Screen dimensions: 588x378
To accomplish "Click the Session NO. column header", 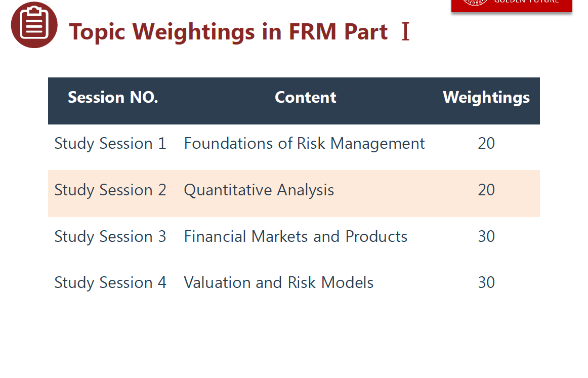I will tap(113, 97).
